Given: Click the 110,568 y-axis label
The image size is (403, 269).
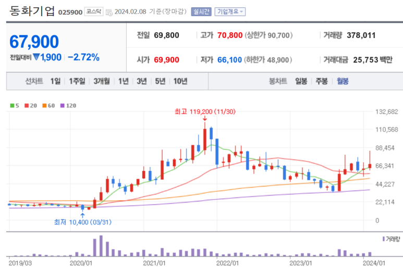Looking at the screenshot, I should tap(386, 130).
